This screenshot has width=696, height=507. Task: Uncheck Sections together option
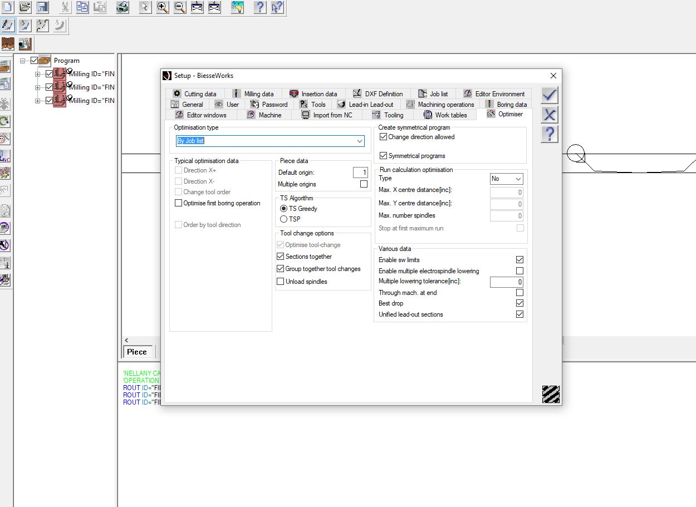pos(281,257)
